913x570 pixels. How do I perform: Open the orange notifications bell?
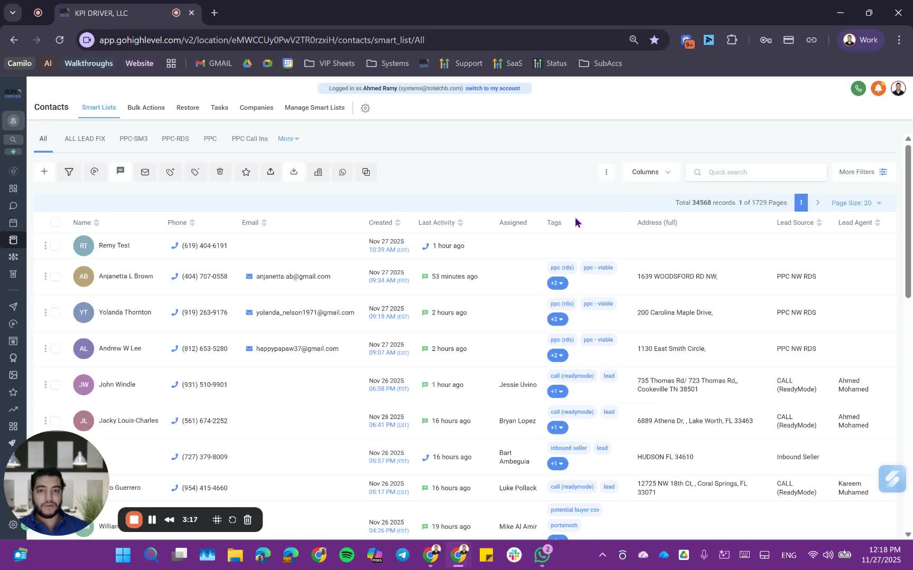point(878,88)
